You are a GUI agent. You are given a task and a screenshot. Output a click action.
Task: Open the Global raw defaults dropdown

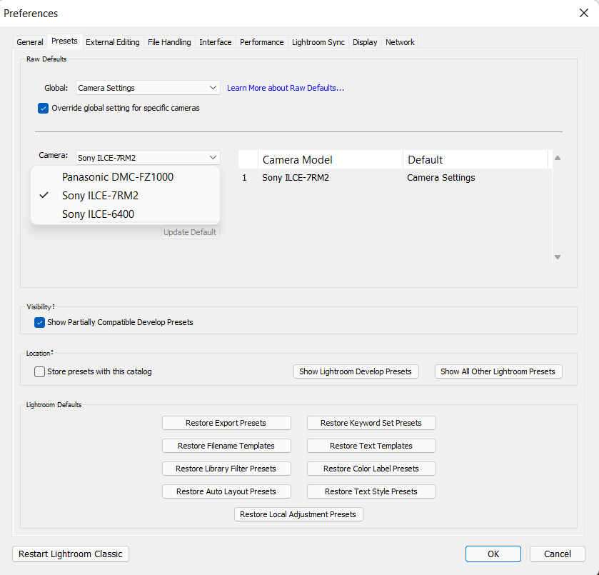[148, 88]
